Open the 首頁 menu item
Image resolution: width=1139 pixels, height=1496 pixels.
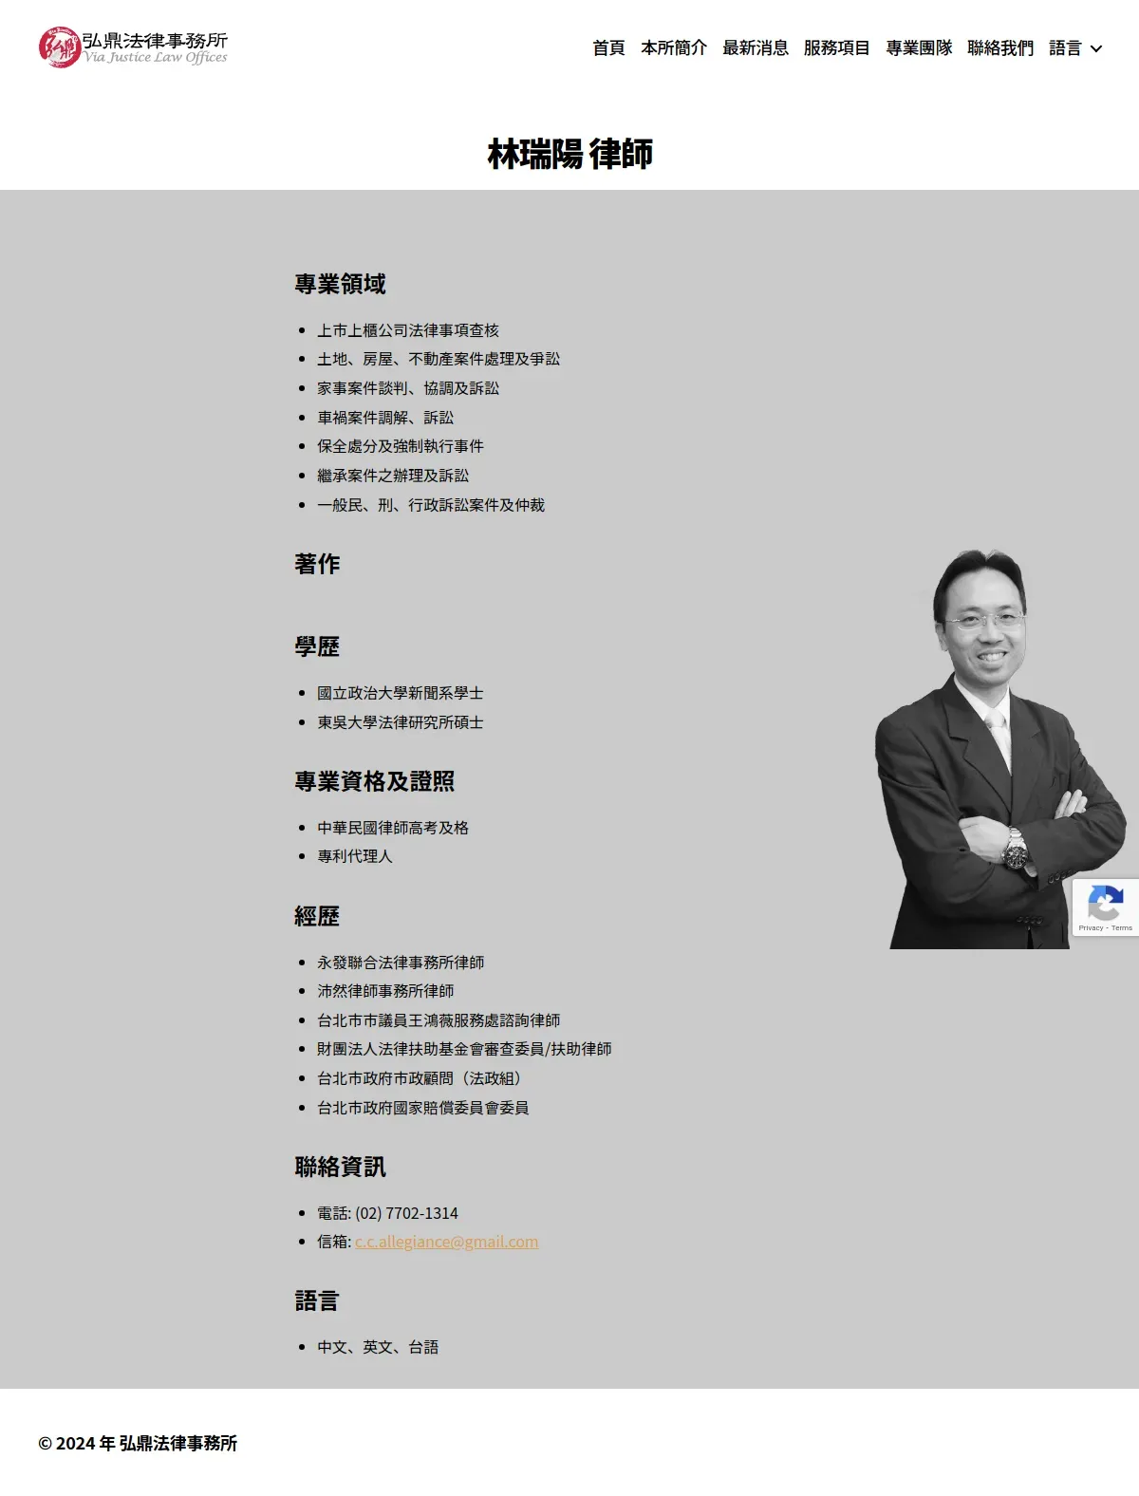coord(608,47)
